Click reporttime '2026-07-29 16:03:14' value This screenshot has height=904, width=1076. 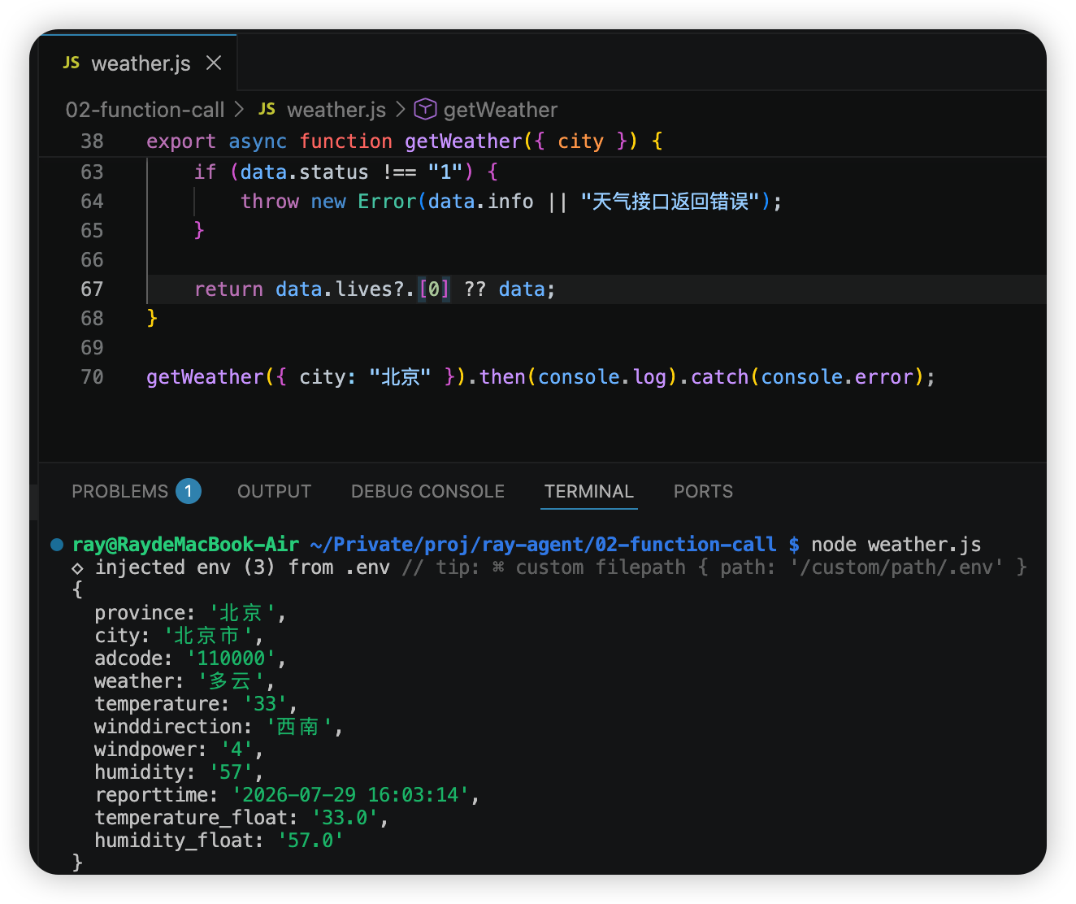point(351,794)
